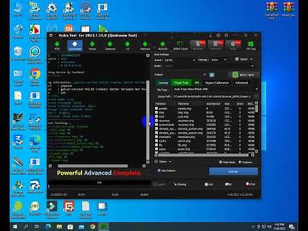
Task: Switch to the Repair/Calibration tab
Action: click(x=217, y=83)
